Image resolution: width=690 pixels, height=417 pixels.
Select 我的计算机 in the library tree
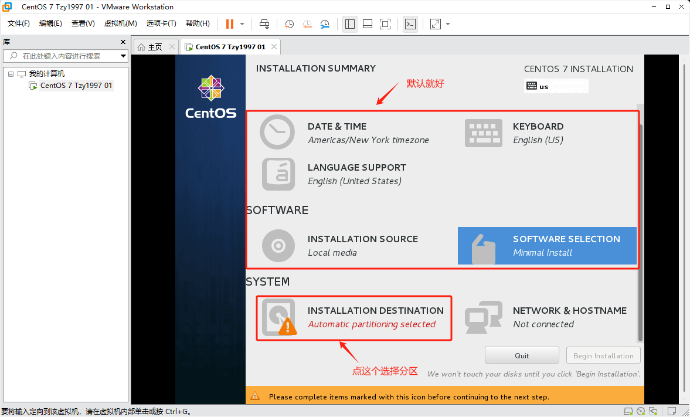[x=47, y=74]
